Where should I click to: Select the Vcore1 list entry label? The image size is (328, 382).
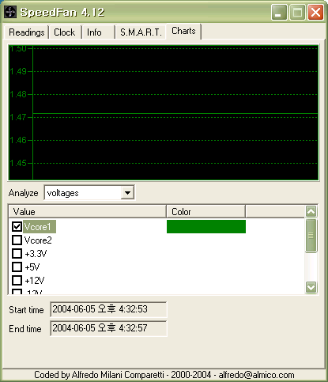[40, 227]
